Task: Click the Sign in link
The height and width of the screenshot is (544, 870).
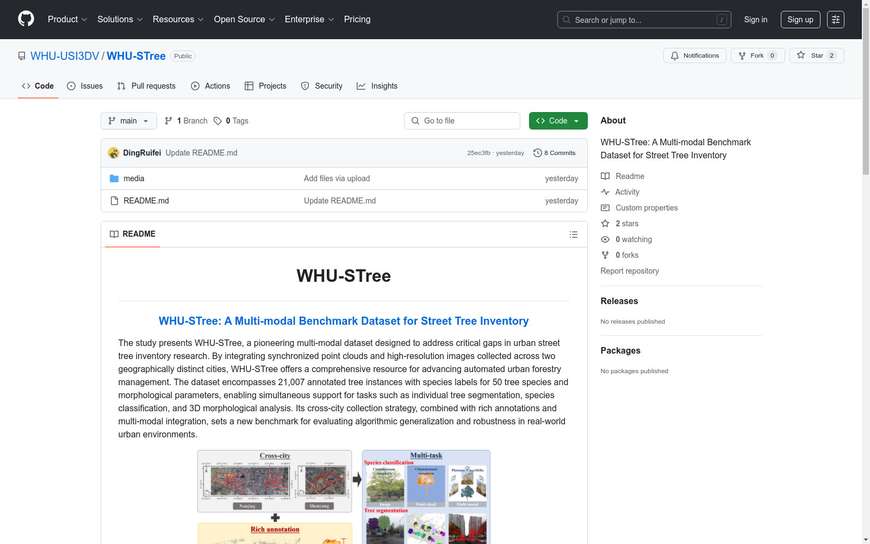Action: pos(756,20)
